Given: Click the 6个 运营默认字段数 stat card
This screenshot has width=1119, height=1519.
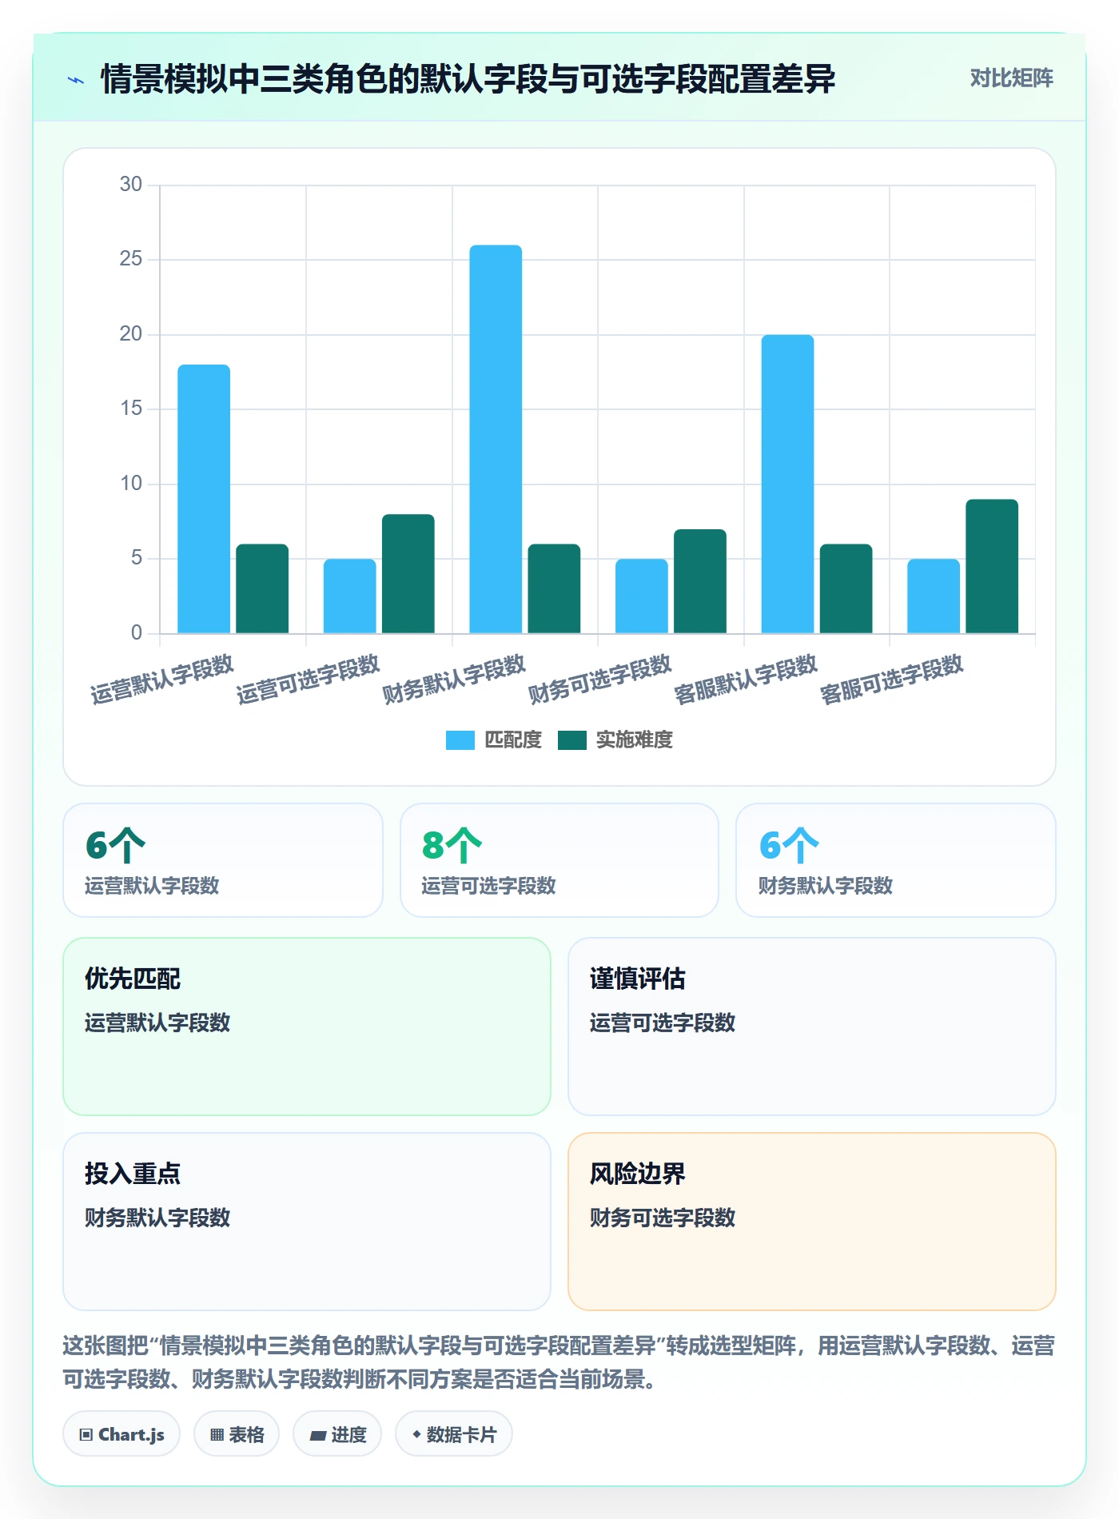Looking at the screenshot, I should (x=223, y=860).
